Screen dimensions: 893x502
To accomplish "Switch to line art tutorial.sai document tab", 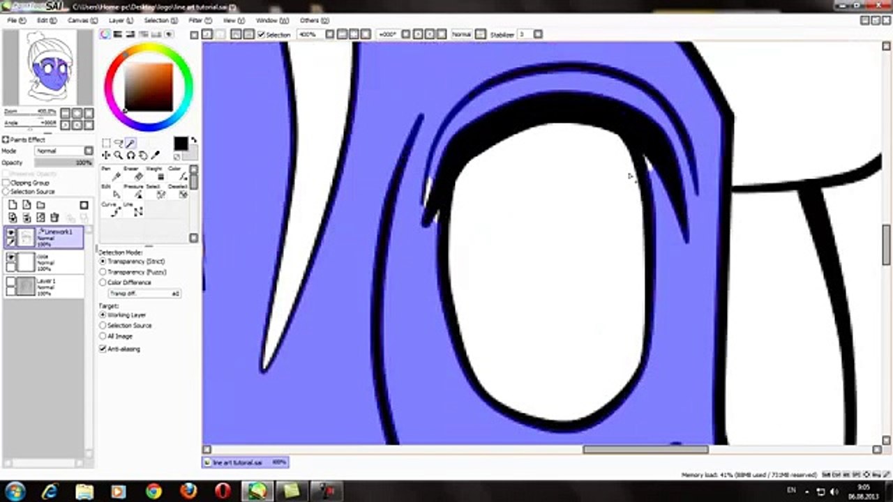I will (244, 462).
